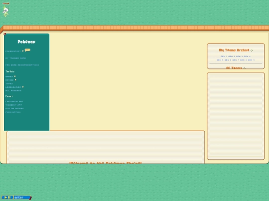Screen dimensions: 269x201
Task: Open the Legendaries tierlist link
Action: 13,87
